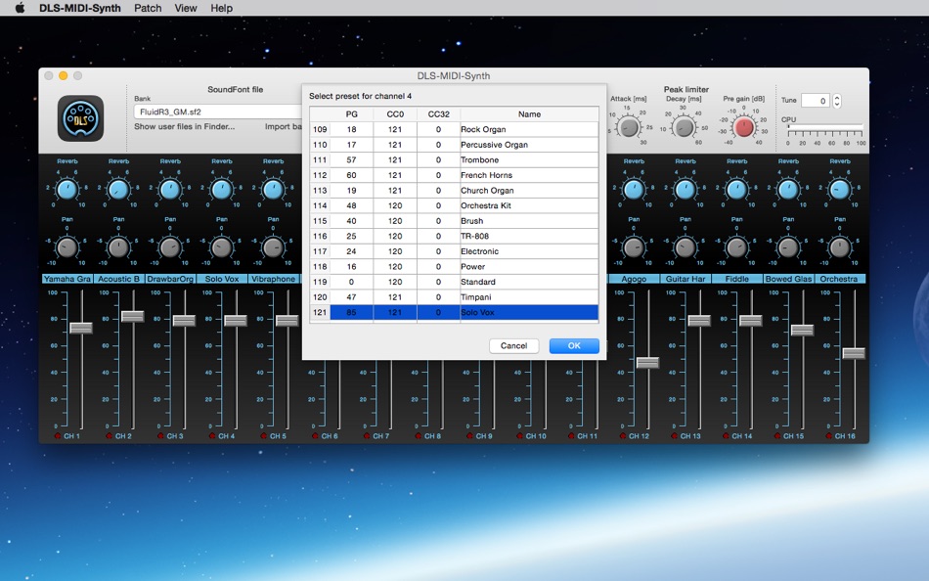Image resolution: width=929 pixels, height=581 pixels.
Task: Click the CH 16 Pan knob
Action: pyautogui.click(x=840, y=247)
